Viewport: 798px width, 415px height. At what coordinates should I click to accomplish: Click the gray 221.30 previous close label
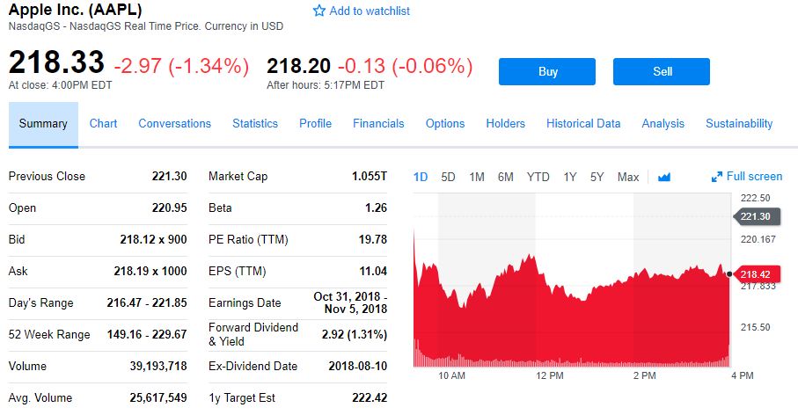tap(756, 216)
